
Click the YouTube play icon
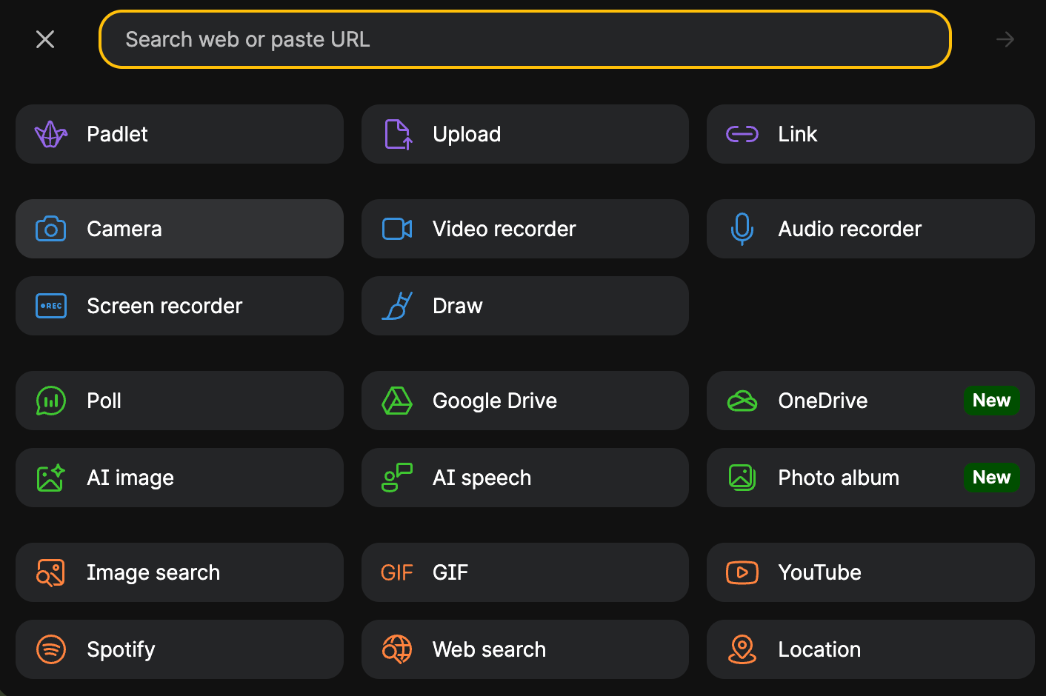[x=742, y=572]
